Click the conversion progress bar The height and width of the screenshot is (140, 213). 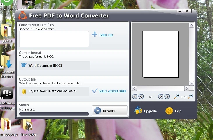54,114
